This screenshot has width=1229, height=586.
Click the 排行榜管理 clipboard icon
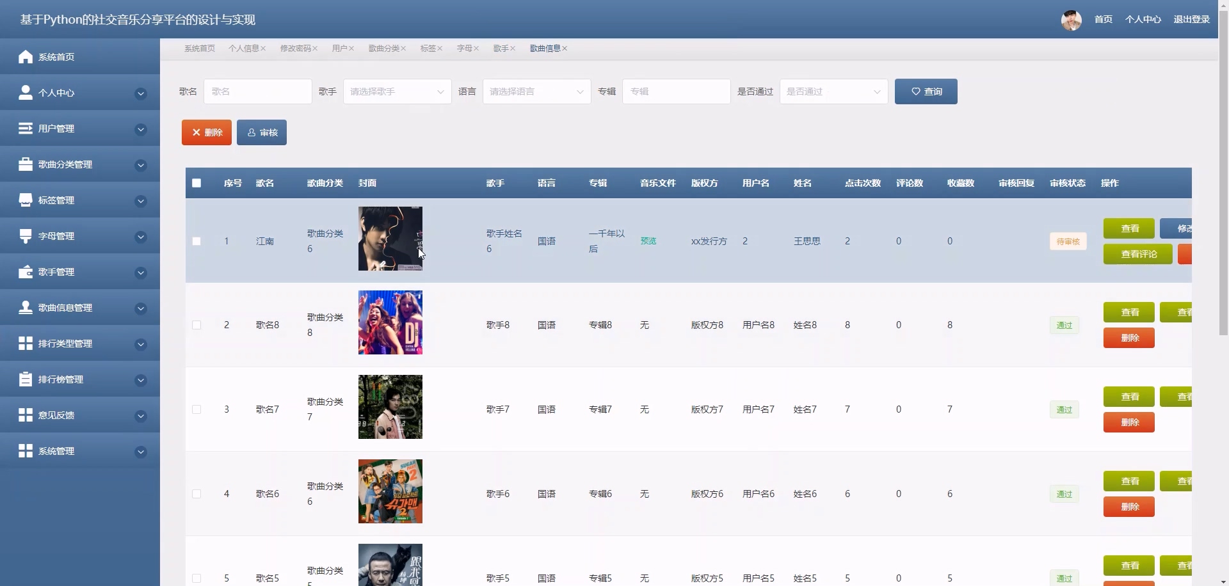(26, 379)
